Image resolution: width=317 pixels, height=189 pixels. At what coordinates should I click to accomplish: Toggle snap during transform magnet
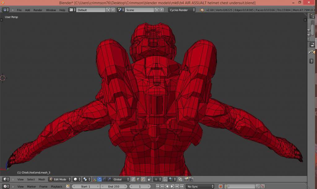pos(165,179)
